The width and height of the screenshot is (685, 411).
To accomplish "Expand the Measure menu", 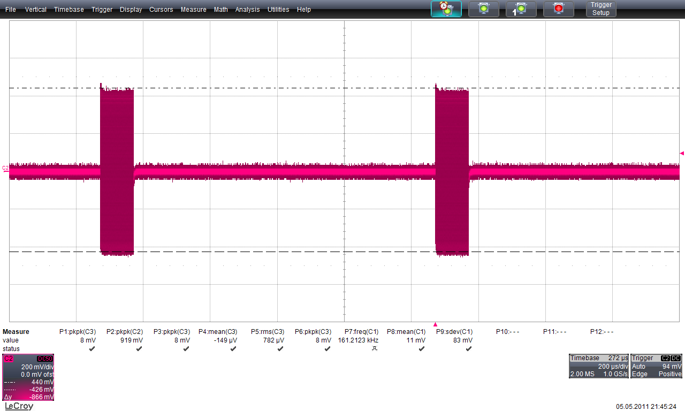I will [193, 10].
